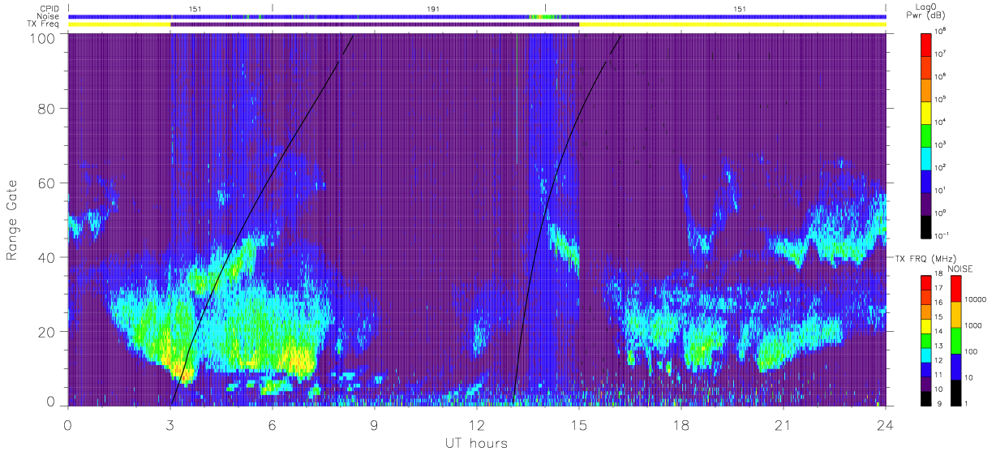Click the 'CPID' row label

tap(50, 8)
